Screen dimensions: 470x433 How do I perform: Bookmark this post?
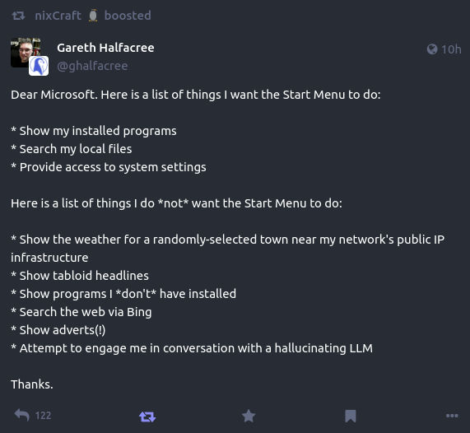(x=351, y=417)
